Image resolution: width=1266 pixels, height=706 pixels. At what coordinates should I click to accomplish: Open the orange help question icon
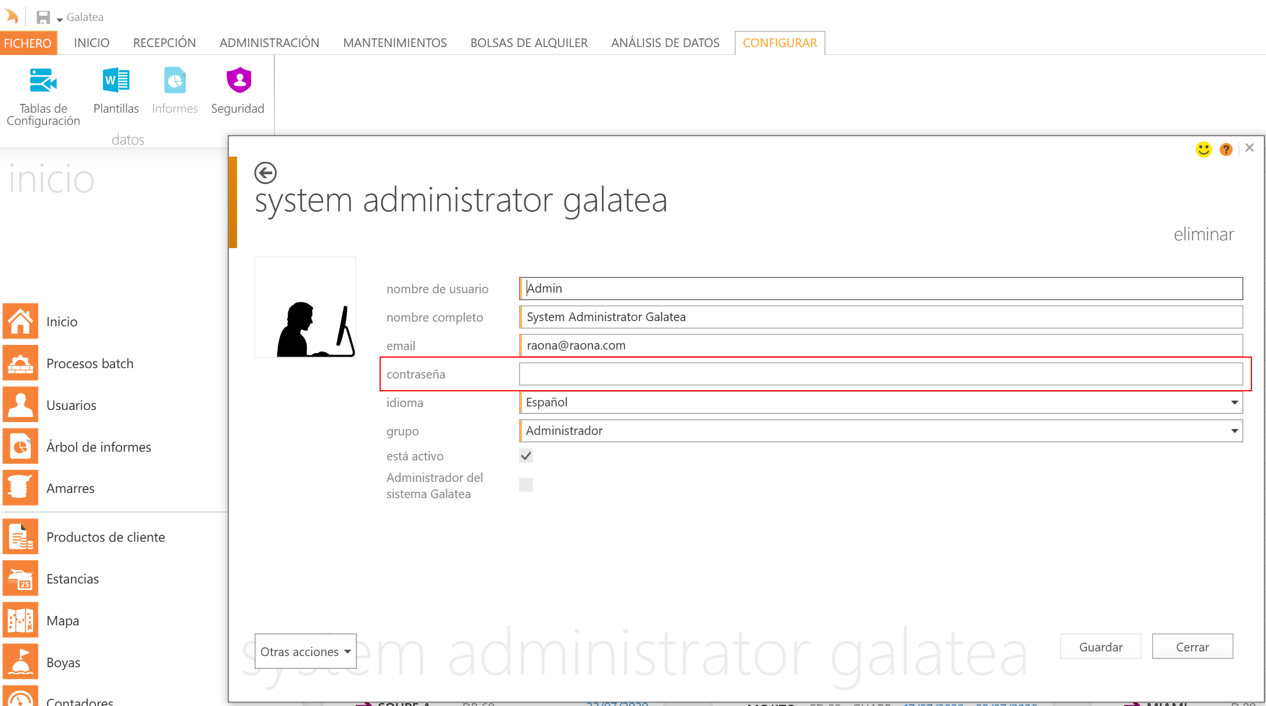click(x=1226, y=149)
